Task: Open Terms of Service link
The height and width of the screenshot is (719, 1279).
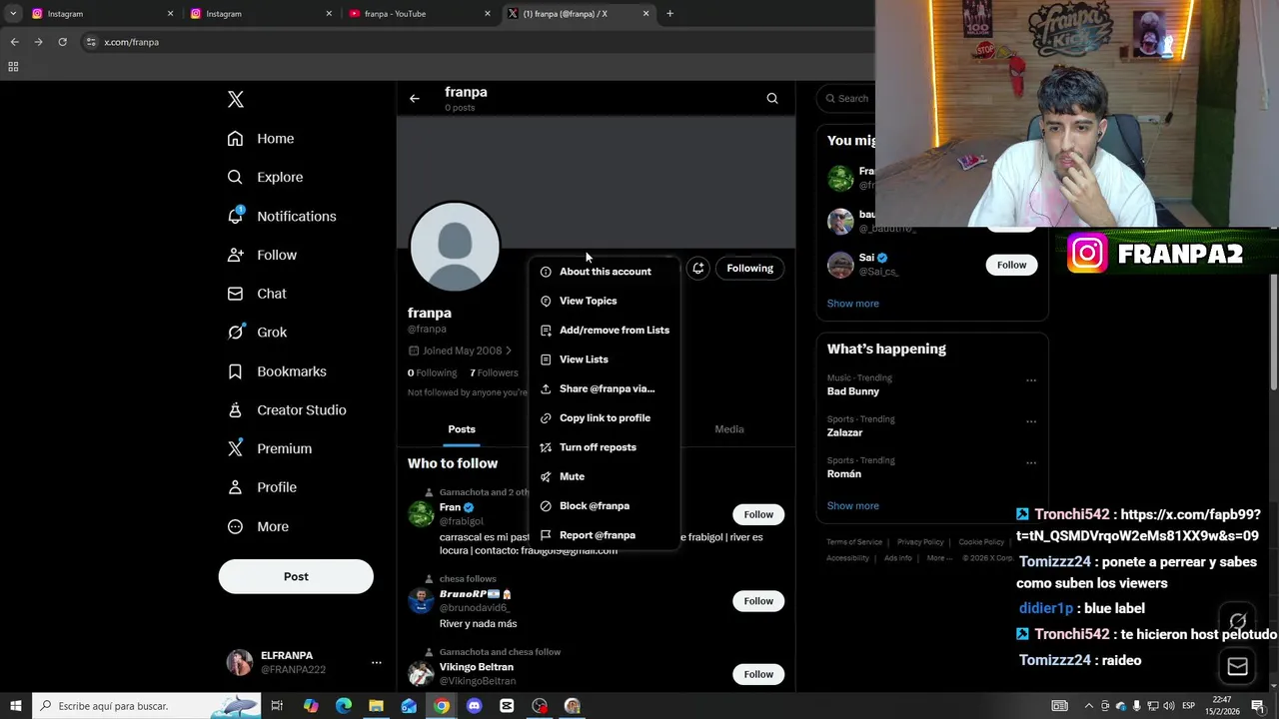Action: (x=854, y=542)
